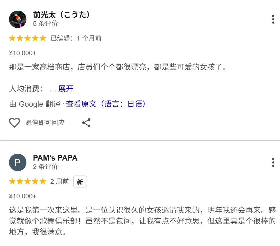Open PAM's PAPA reviewer profile name
Image resolution: width=280 pixels, height=246 pixels.
pyautogui.click(x=55, y=158)
